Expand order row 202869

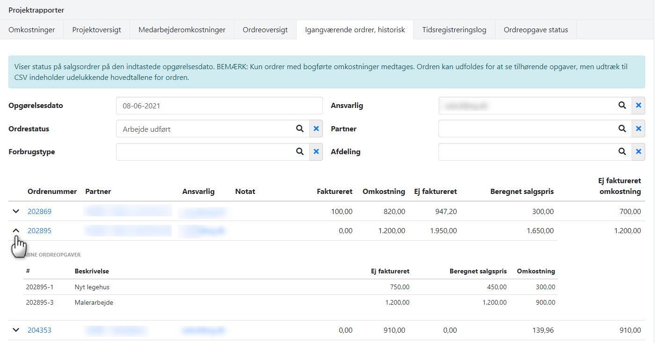pyautogui.click(x=16, y=211)
